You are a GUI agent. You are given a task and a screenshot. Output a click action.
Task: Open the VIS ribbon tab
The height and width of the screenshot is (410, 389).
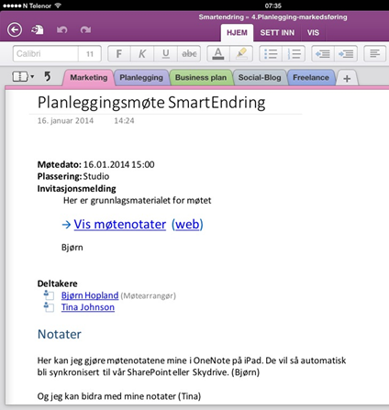coord(313,33)
